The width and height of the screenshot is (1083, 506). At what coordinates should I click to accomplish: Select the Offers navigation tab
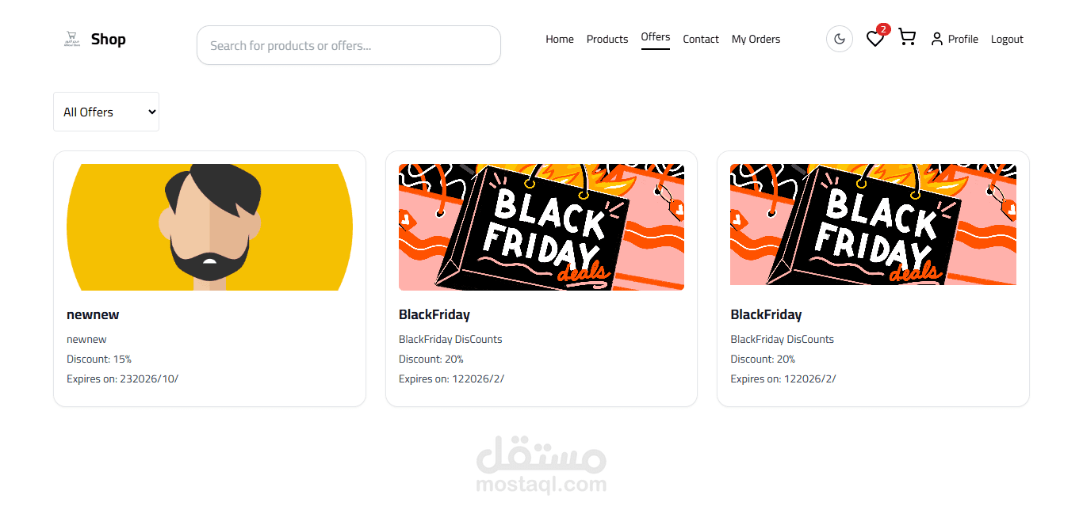click(x=656, y=37)
